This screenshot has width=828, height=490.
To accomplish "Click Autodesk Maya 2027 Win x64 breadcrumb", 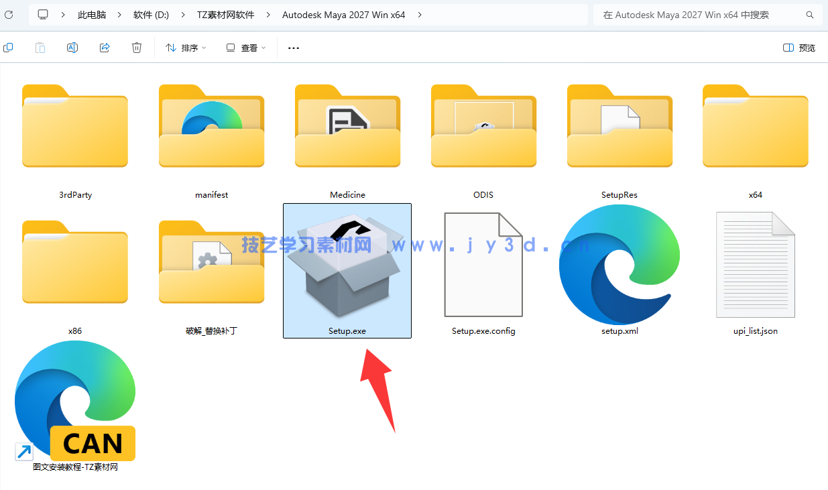I will 344,15.
